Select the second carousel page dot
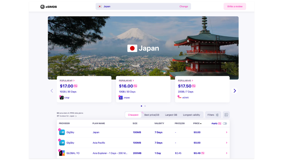The width and height of the screenshot is (283, 160). click(145, 106)
